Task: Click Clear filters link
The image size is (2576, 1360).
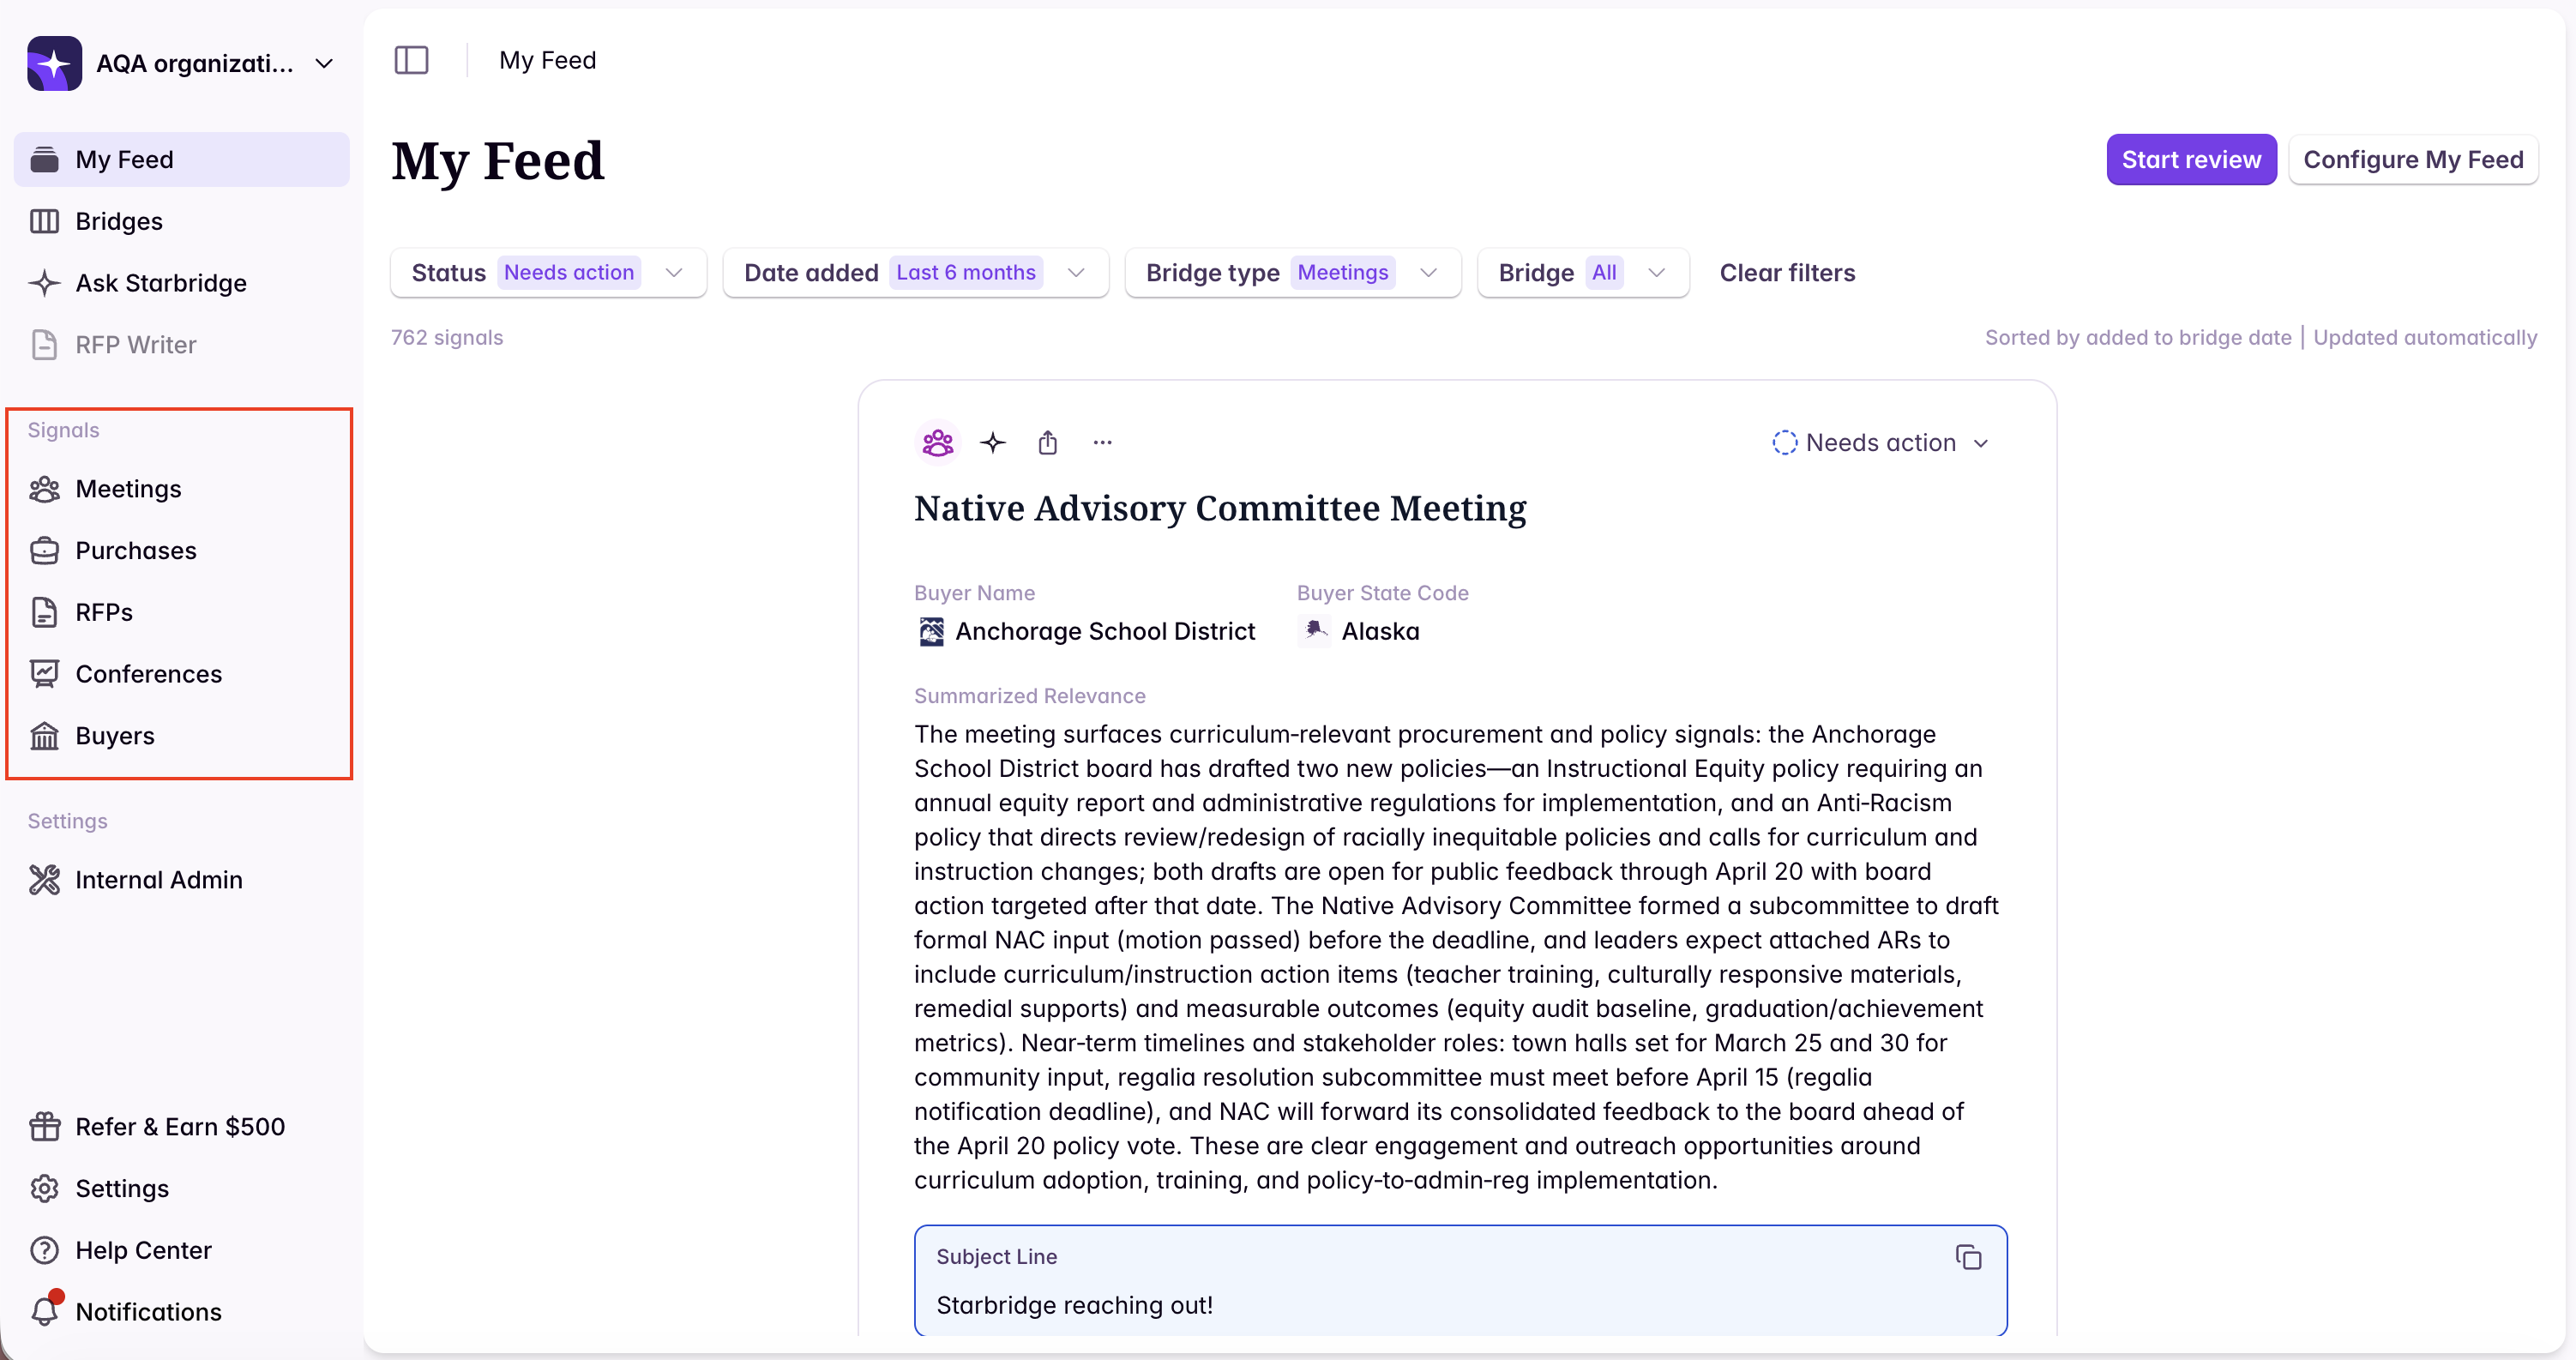Action: [x=1786, y=272]
